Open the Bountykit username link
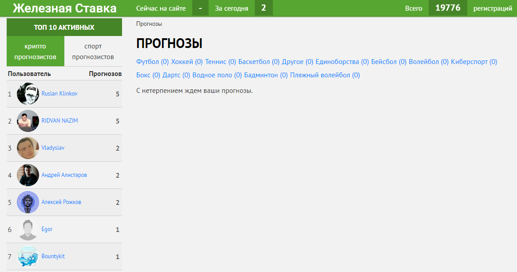 [x=53, y=256]
